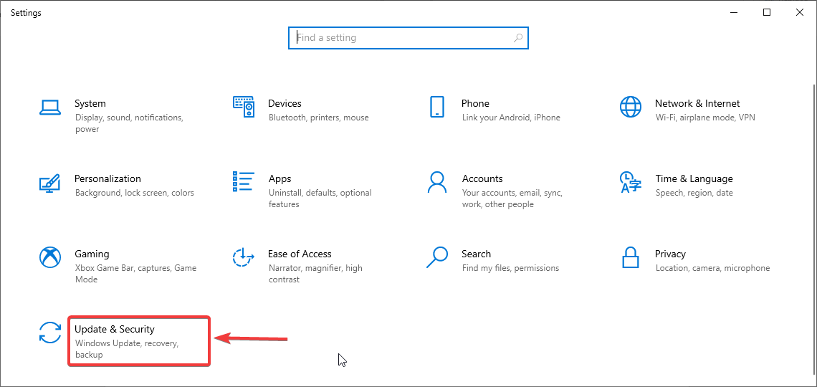Open the Search category label
The image size is (817, 387).
click(x=477, y=254)
